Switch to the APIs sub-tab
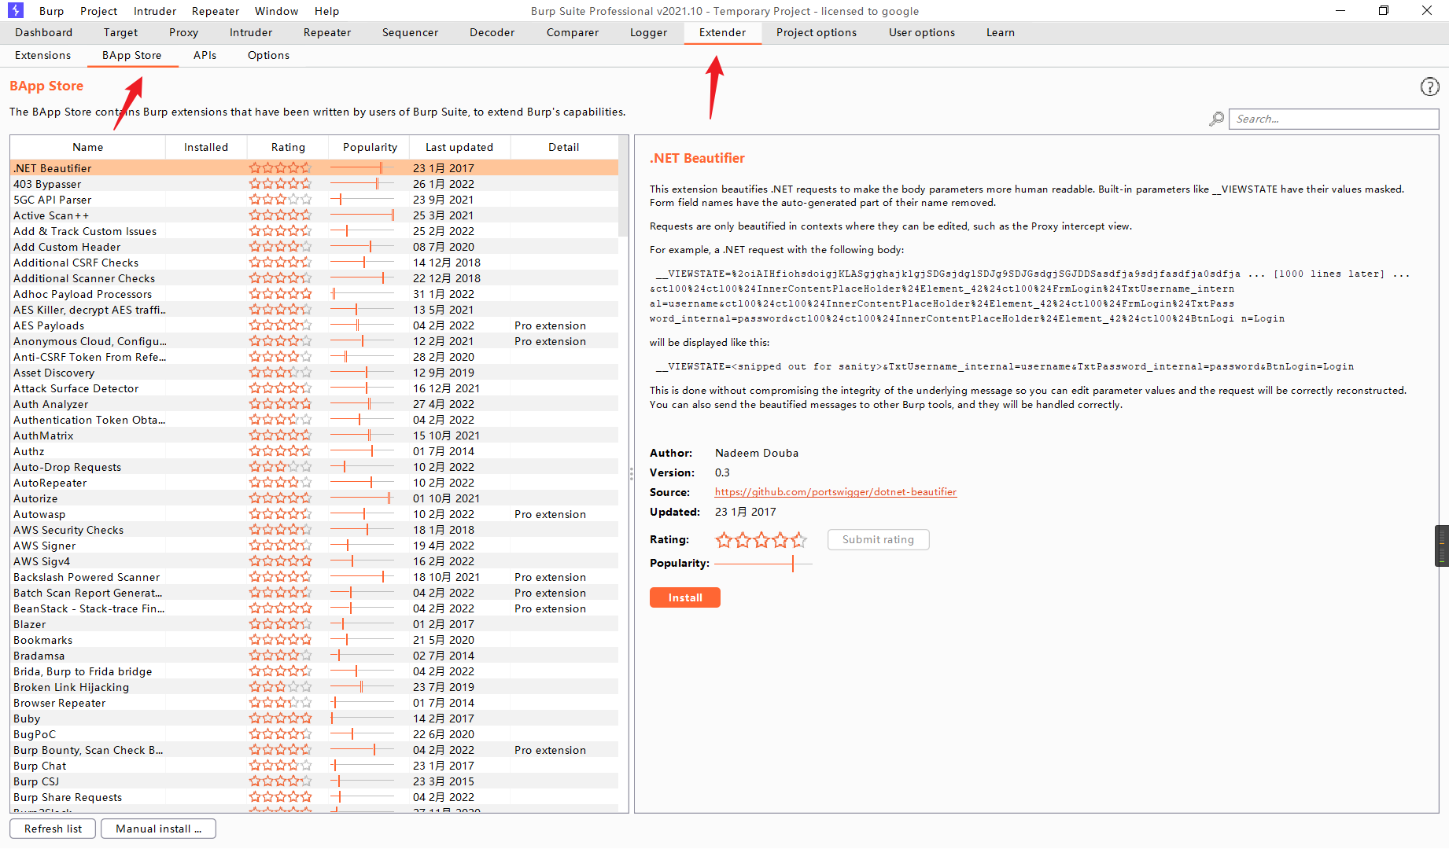Viewport: 1449px width, 849px height. click(x=205, y=55)
